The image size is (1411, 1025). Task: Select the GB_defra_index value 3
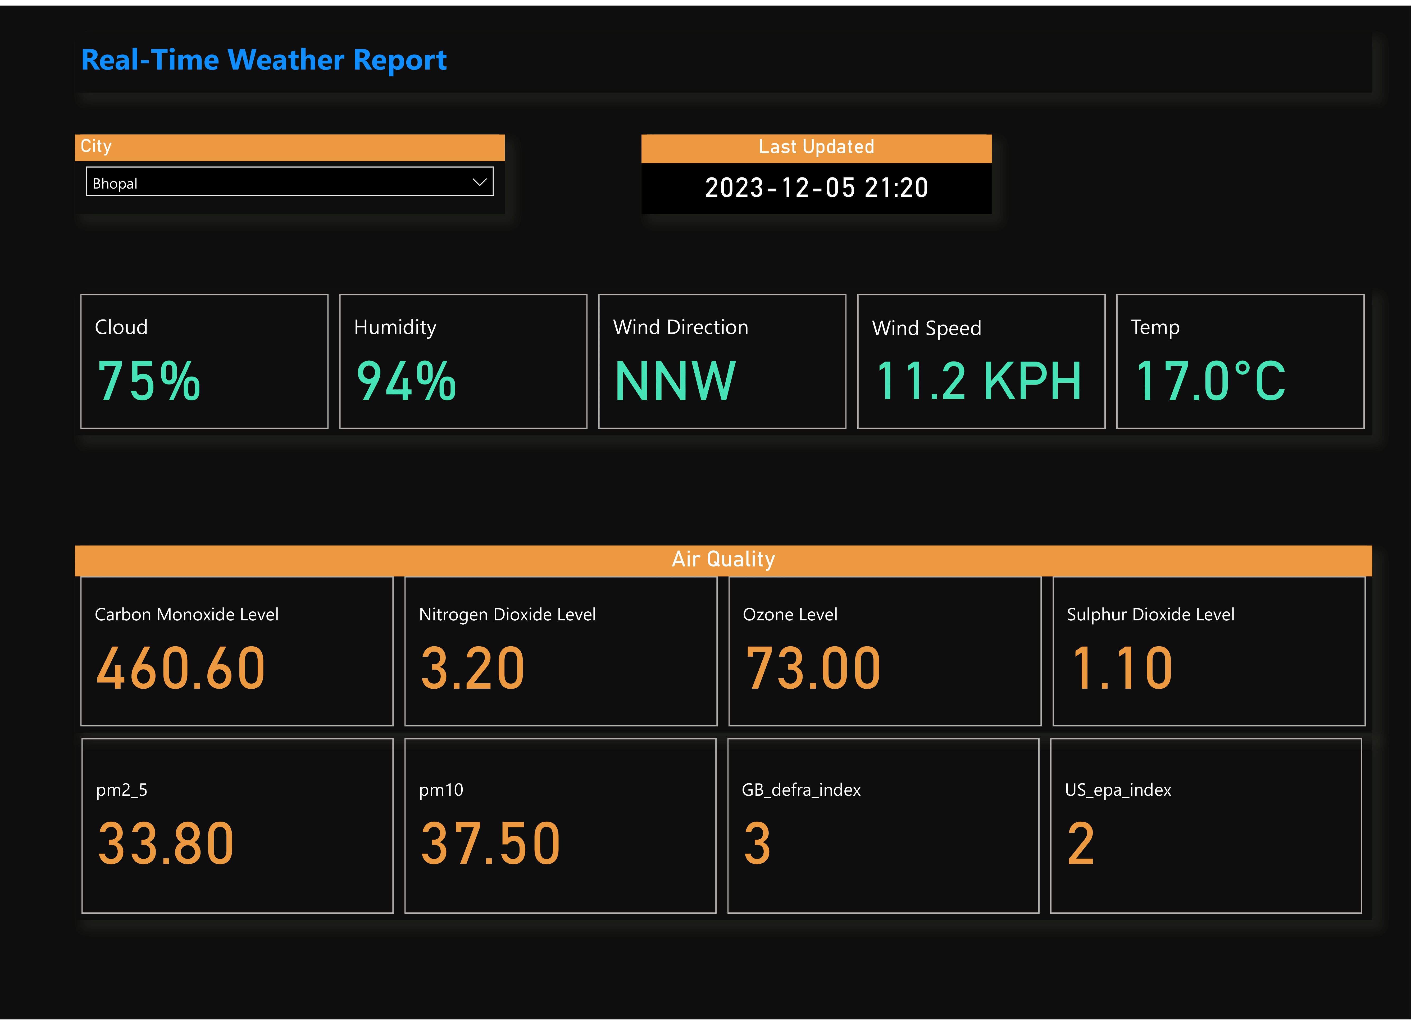pos(758,843)
